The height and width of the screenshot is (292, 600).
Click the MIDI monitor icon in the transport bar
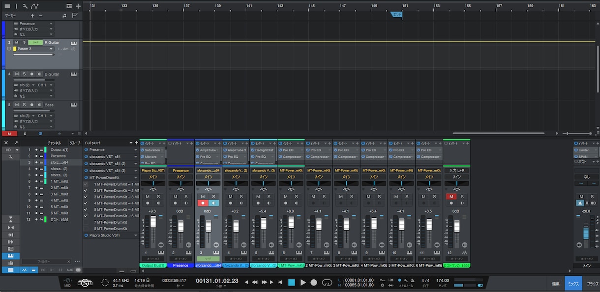tap(68, 282)
